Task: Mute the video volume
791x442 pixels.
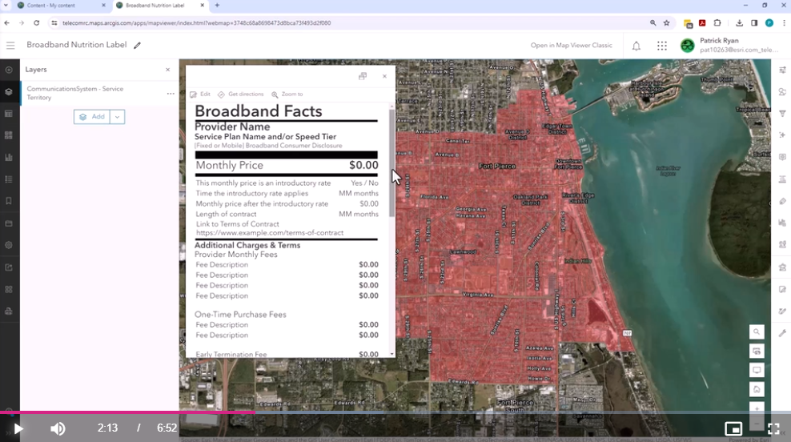Action: [58, 429]
